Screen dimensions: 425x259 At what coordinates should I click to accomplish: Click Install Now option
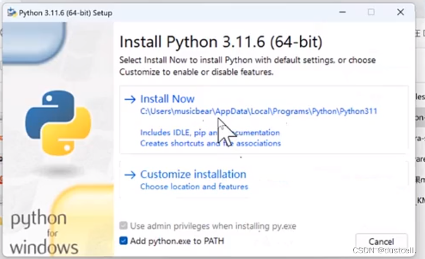pyautogui.click(x=264, y=120)
